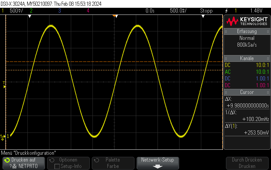
Task: Click the Stopp run status indicator
Action: click(206, 11)
